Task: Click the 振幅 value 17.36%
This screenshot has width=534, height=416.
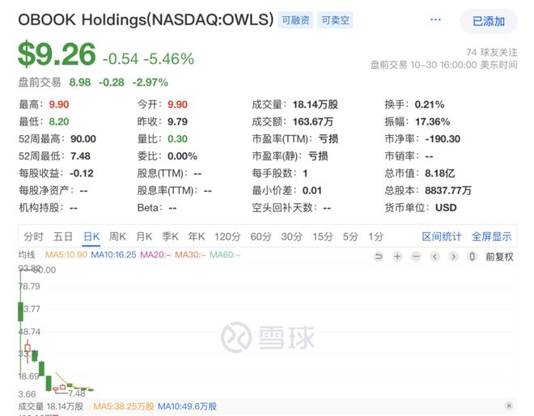Action: (433, 121)
